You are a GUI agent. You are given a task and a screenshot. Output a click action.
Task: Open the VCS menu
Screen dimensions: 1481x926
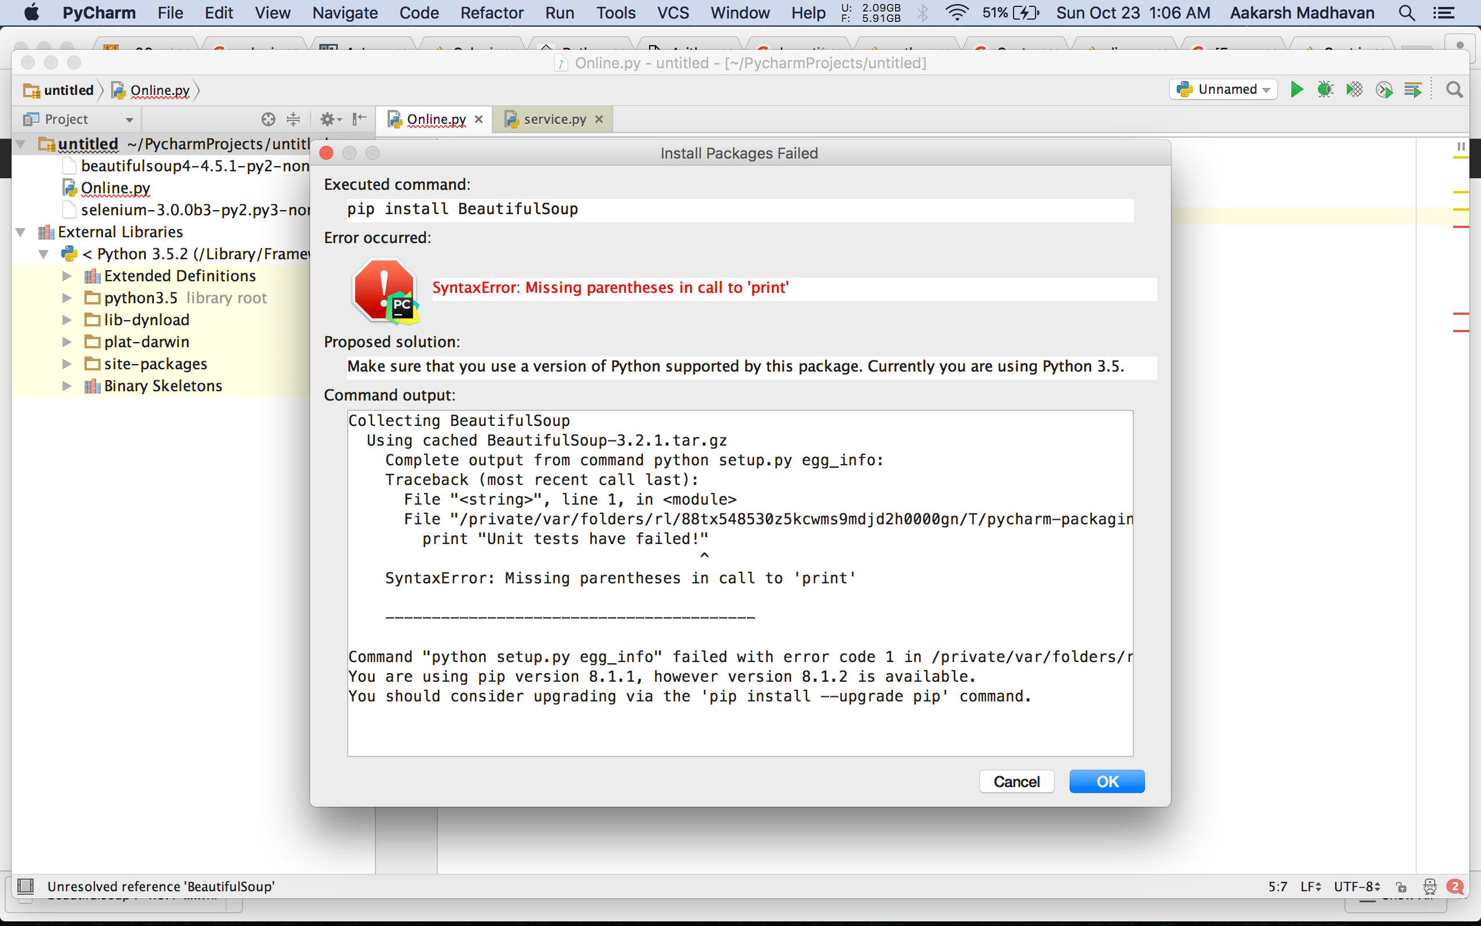[673, 13]
